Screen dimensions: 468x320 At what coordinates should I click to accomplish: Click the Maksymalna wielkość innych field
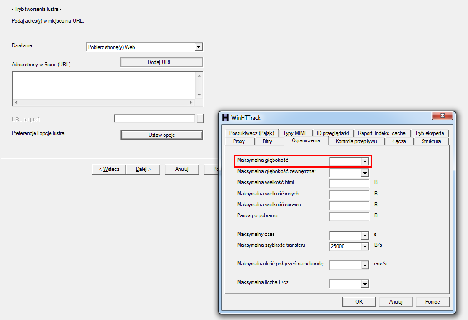349,195
